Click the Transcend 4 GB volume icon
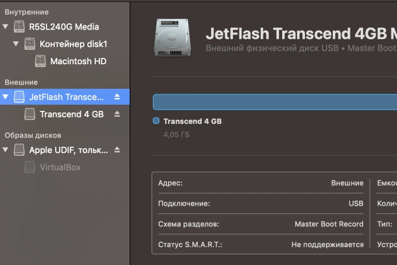The width and height of the screenshot is (397, 265). click(30, 114)
